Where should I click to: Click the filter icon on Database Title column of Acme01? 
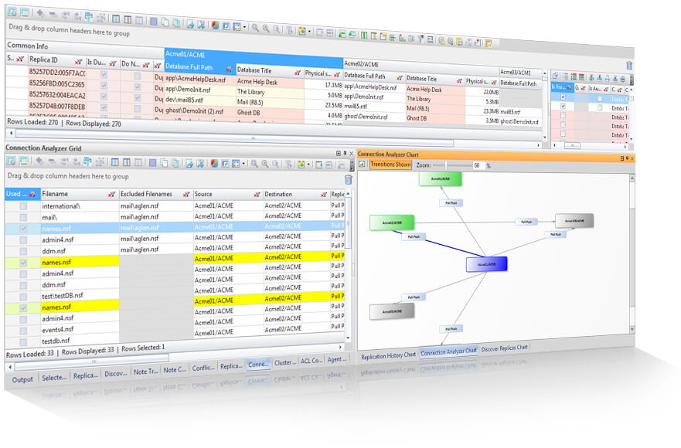(297, 73)
